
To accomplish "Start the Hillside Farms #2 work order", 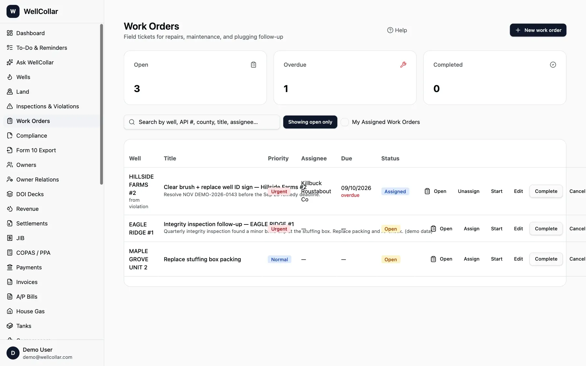I will click(x=496, y=191).
